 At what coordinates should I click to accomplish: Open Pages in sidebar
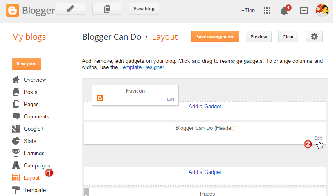pyautogui.click(x=31, y=105)
